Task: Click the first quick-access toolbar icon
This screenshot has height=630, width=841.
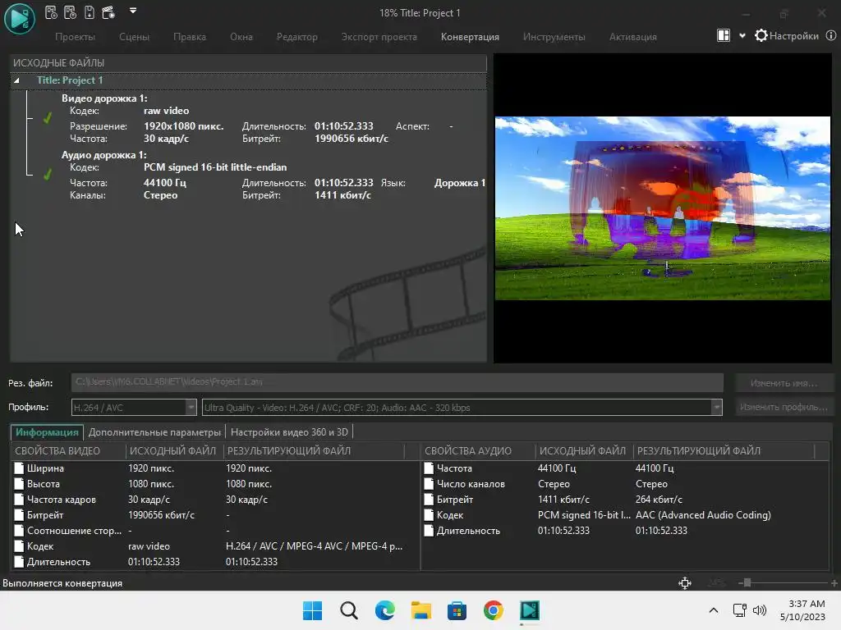Action: pyautogui.click(x=51, y=11)
